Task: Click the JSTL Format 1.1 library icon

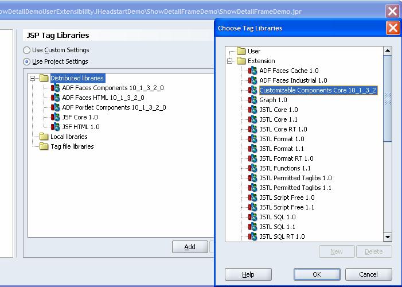Action: pyautogui.click(x=252, y=149)
